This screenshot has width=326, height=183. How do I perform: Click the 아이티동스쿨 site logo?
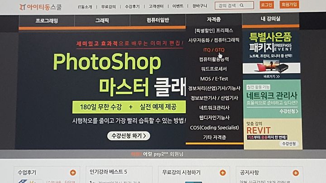pyautogui.click(x=41, y=7)
